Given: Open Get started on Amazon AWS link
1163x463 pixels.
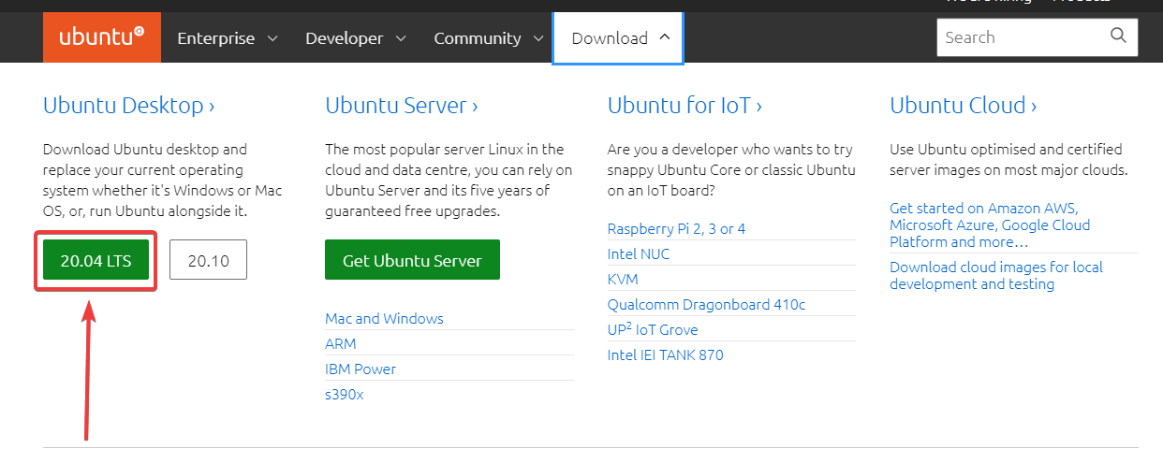Looking at the screenshot, I should pyautogui.click(x=990, y=224).
